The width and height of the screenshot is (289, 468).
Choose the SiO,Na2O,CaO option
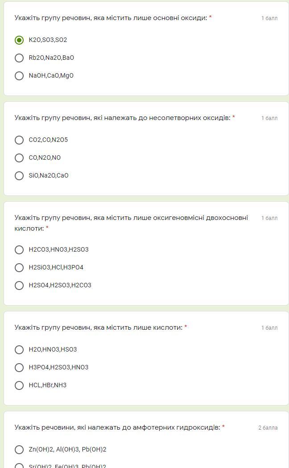click(x=19, y=176)
